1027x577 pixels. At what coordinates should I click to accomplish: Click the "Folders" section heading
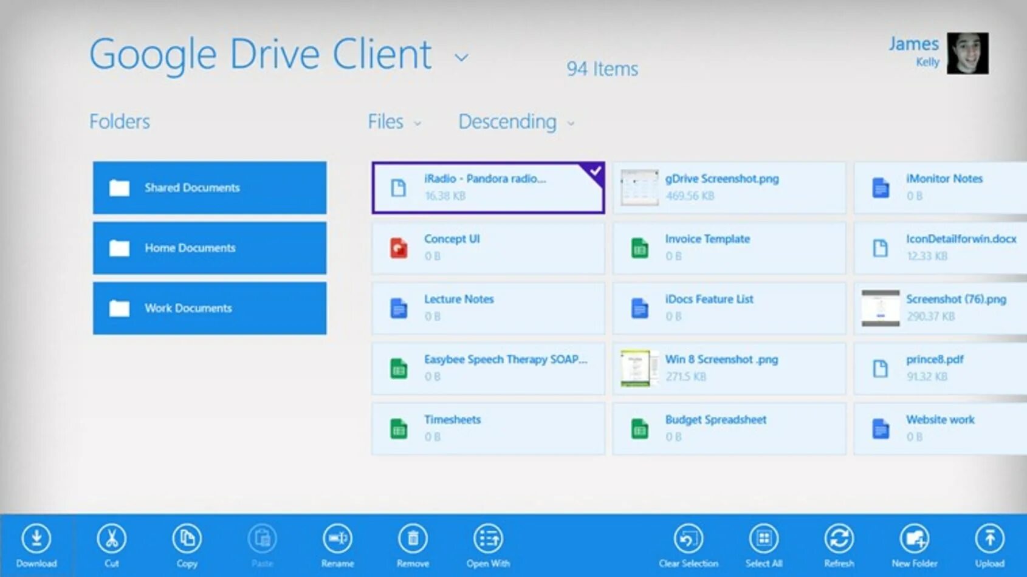point(120,121)
